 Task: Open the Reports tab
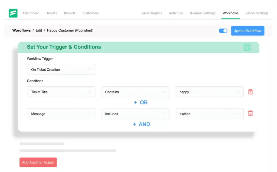(70, 13)
